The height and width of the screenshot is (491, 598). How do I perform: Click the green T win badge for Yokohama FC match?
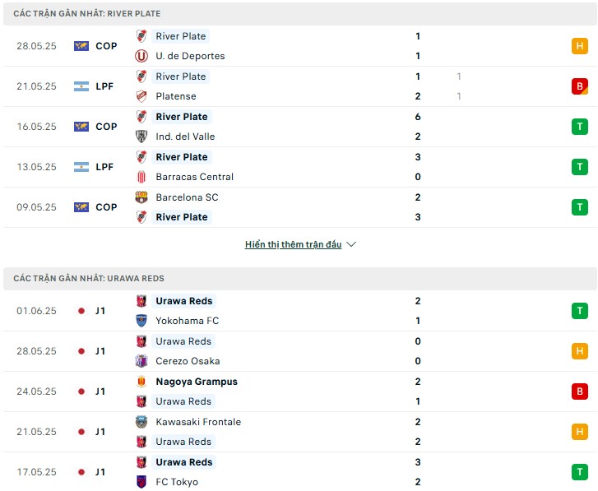pos(579,311)
